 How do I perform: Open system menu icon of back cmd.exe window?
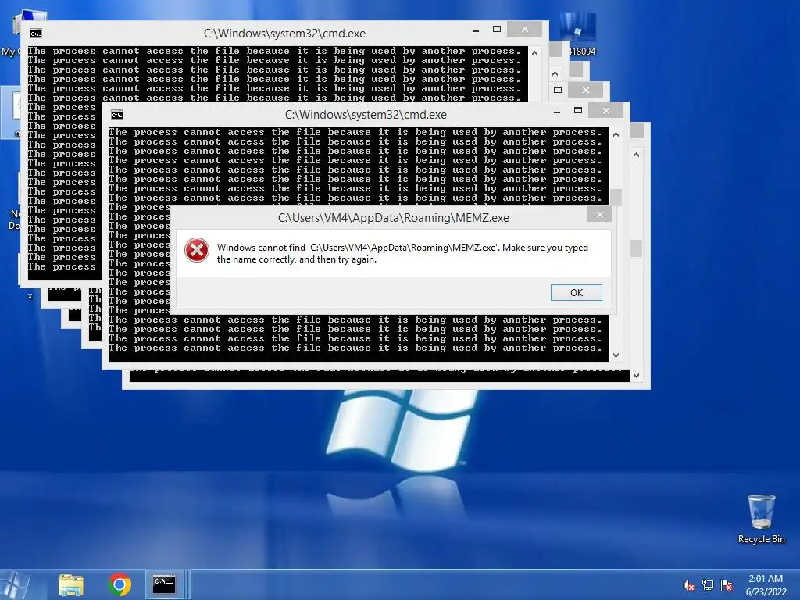pyautogui.click(x=36, y=34)
